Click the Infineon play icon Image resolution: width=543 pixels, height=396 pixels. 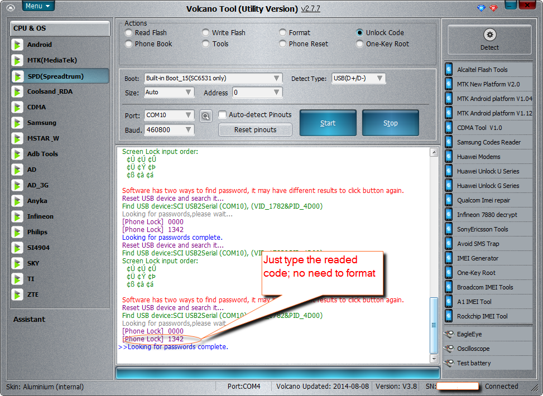click(17, 217)
